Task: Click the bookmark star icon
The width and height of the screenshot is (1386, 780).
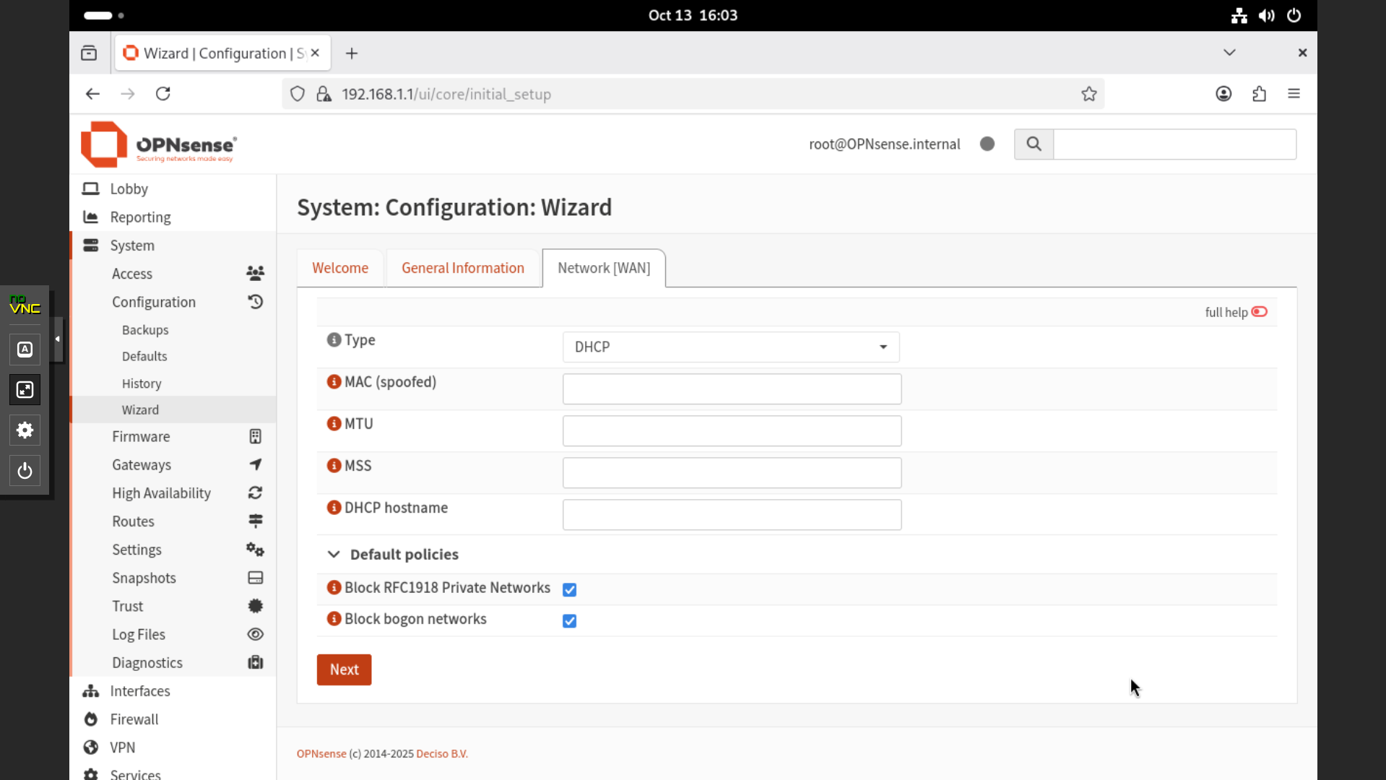Action: pyautogui.click(x=1088, y=94)
